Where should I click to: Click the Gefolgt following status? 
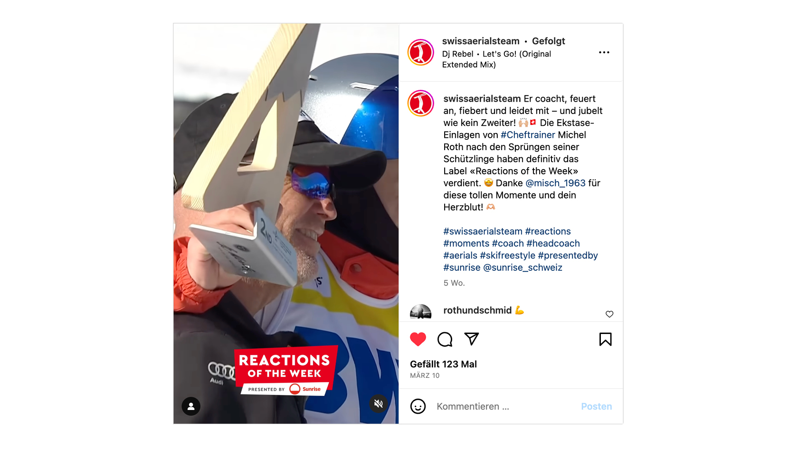[x=549, y=41]
